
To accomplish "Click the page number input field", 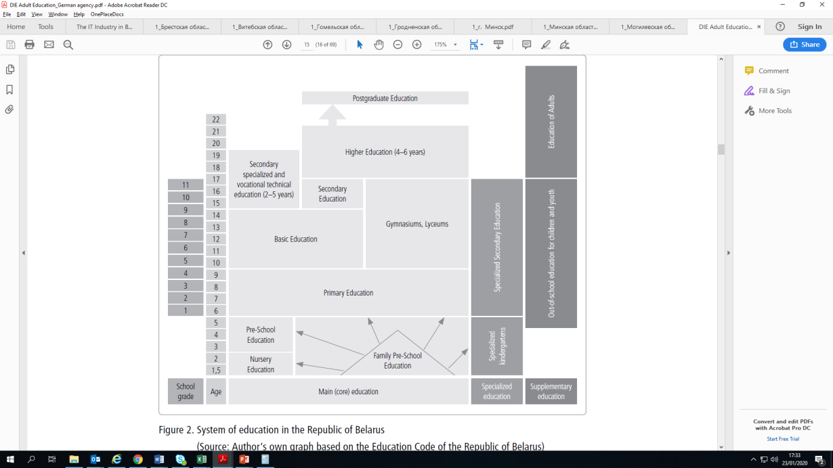I will 307,45.
